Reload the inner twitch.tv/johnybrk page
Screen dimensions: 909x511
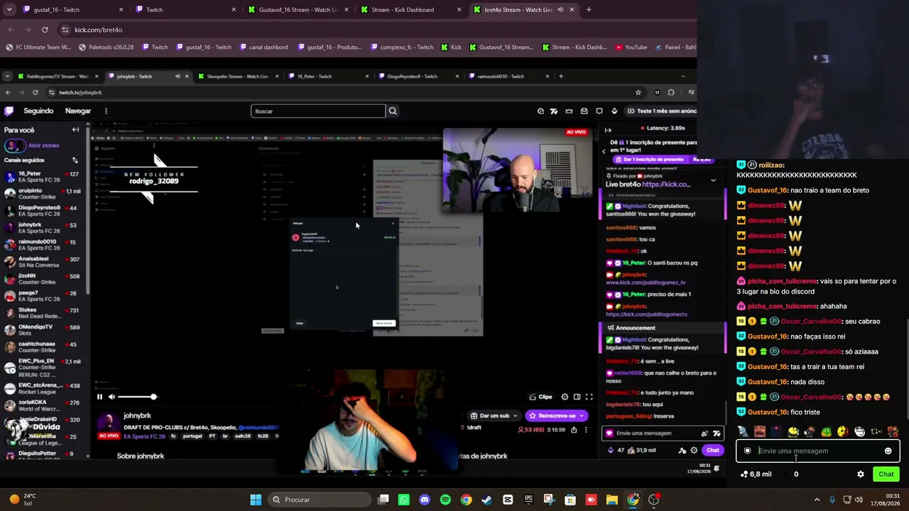click(35, 92)
